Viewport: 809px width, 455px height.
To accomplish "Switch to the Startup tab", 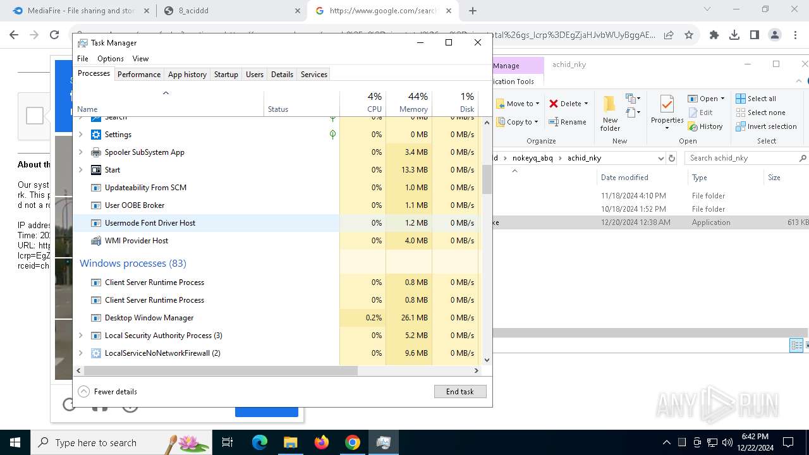I will coord(226,75).
